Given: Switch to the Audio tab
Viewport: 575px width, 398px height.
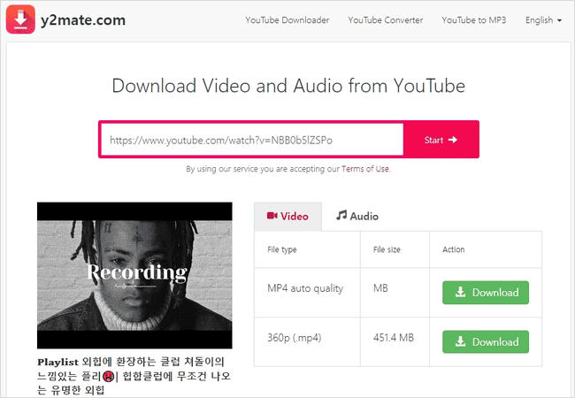Looking at the screenshot, I should point(357,216).
